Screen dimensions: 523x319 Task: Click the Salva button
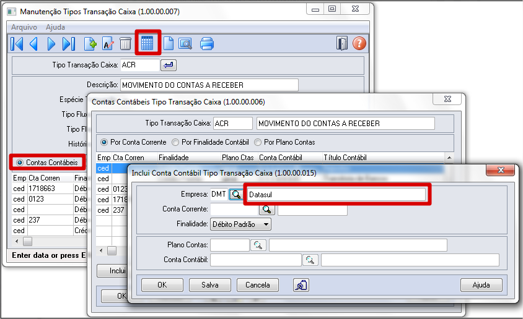click(210, 285)
